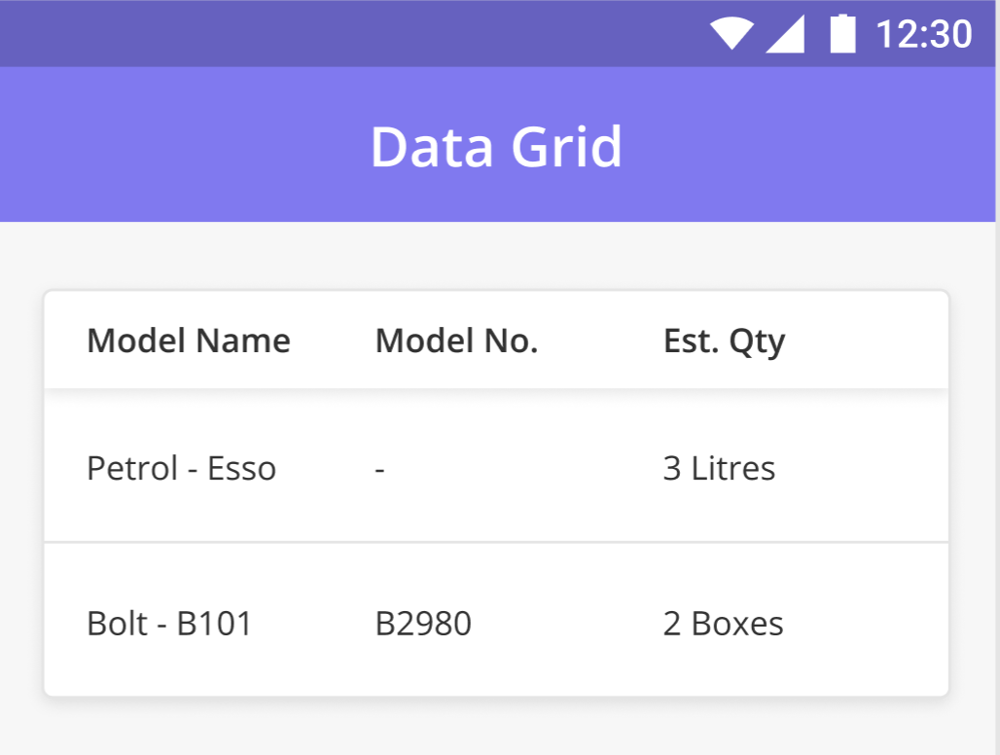Select the 2 Boxes quantity cell
Viewport: 1000px width, 755px height.
[x=723, y=624]
